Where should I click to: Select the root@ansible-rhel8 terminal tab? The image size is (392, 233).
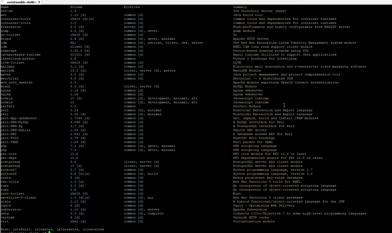click(x=21, y=2)
